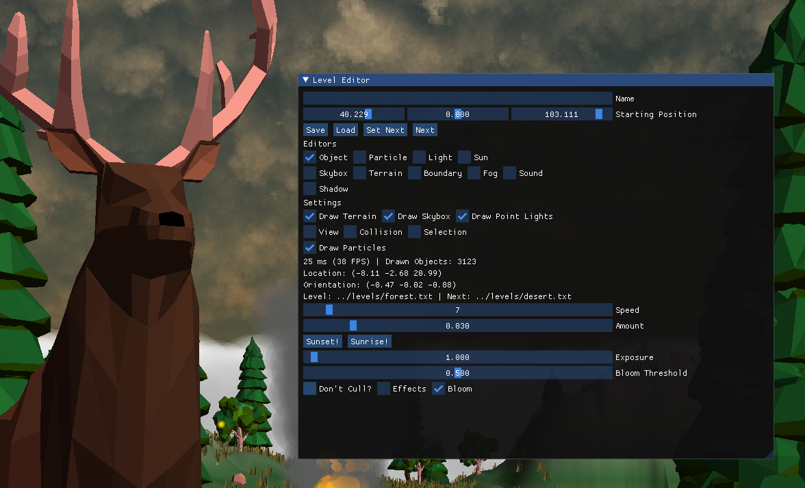
Task: Enable the Particle editor checkbox
Action: click(x=359, y=157)
